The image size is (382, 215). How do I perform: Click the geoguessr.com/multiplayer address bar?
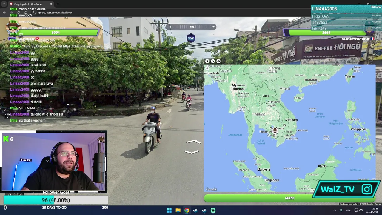[x=55, y=13]
